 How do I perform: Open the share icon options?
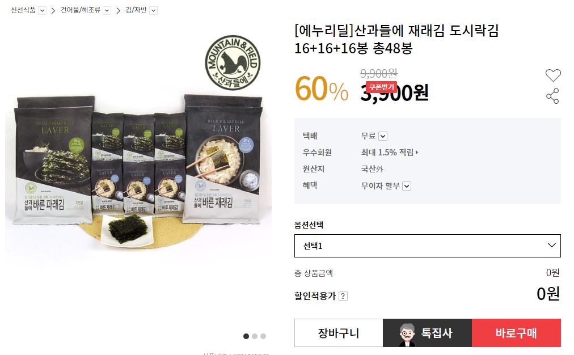click(x=553, y=96)
